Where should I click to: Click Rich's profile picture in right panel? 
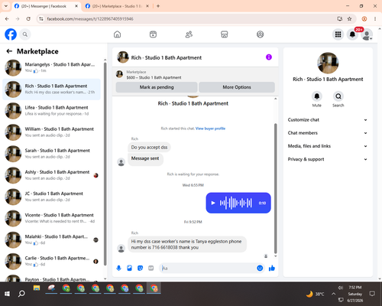pos(328,63)
